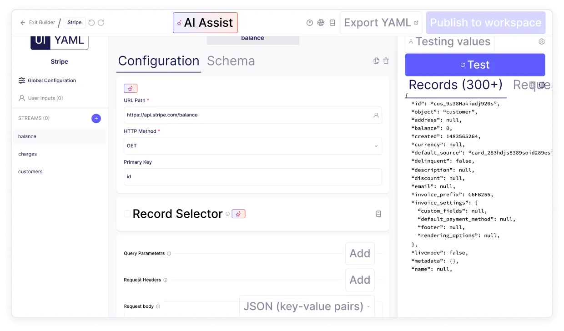The height and width of the screenshot is (331, 564).
Task: Click Publish to workspace
Action: [x=486, y=23]
